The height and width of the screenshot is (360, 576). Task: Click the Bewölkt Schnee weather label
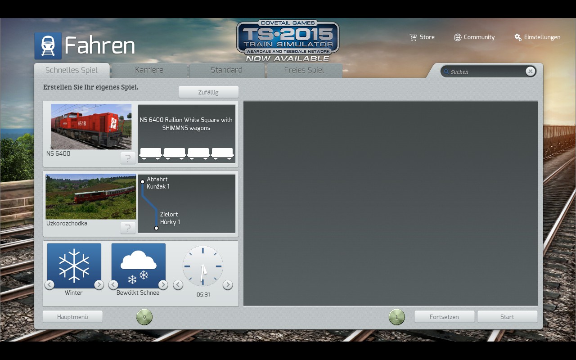[x=138, y=292]
